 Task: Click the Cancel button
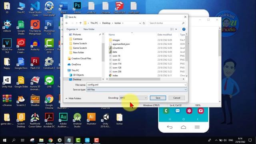(177, 98)
